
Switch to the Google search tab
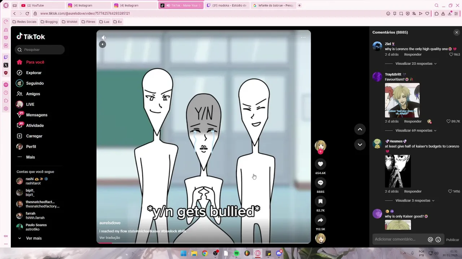point(273,5)
